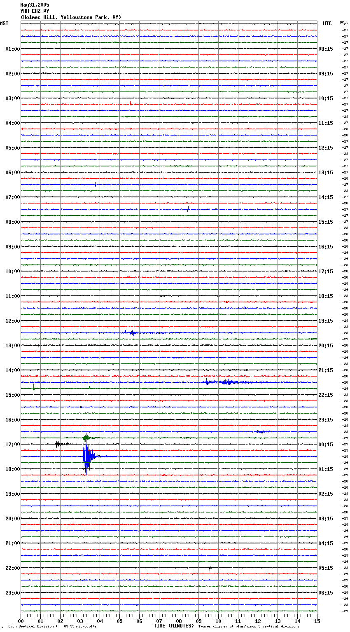
Task: Select the 14:00 MST row label
Action: [13, 370]
